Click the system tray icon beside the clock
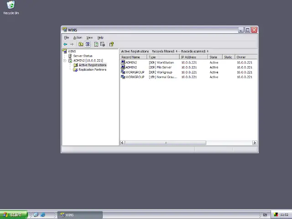Image resolution: width=292 pixels, height=219 pixels. tap(276, 215)
